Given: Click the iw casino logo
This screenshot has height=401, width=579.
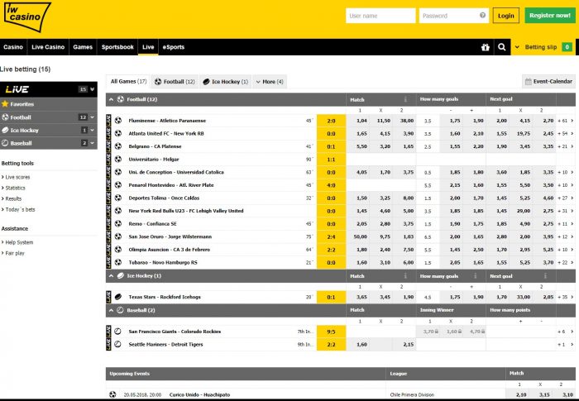Looking at the screenshot, I should click(x=27, y=17).
